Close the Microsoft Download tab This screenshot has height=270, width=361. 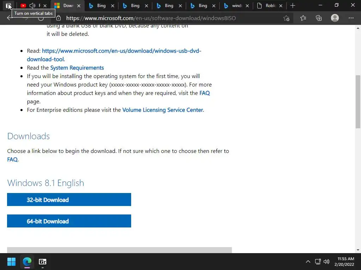[x=79, y=6]
